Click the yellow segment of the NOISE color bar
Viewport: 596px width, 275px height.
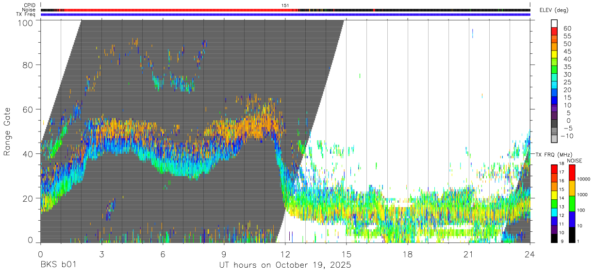572,188
